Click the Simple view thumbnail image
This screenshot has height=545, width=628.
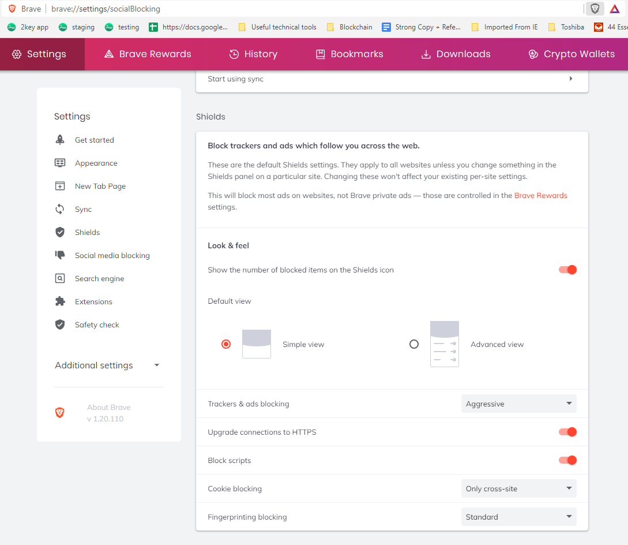click(256, 344)
